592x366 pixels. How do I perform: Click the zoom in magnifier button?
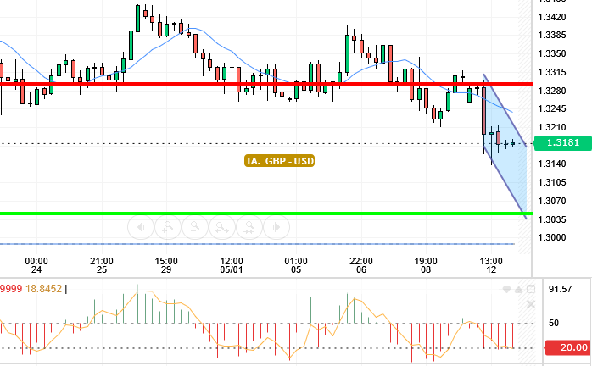[168, 227]
